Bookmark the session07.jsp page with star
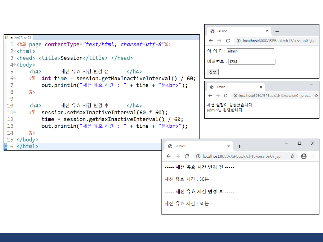 (292, 156)
